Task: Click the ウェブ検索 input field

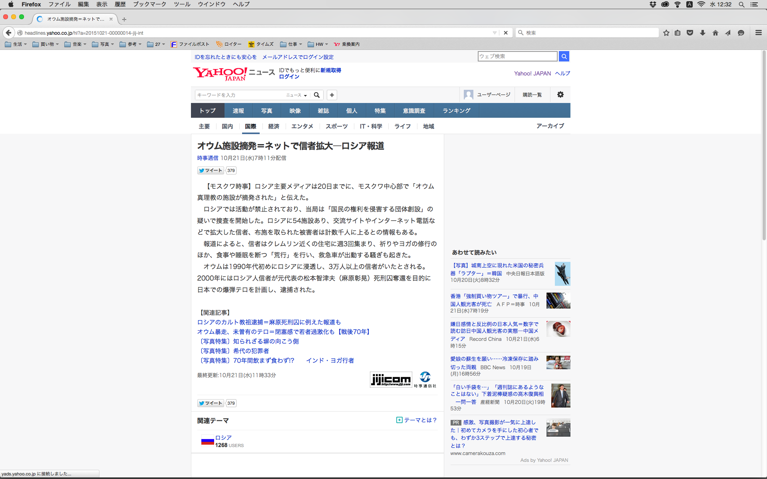Action: point(517,56)
